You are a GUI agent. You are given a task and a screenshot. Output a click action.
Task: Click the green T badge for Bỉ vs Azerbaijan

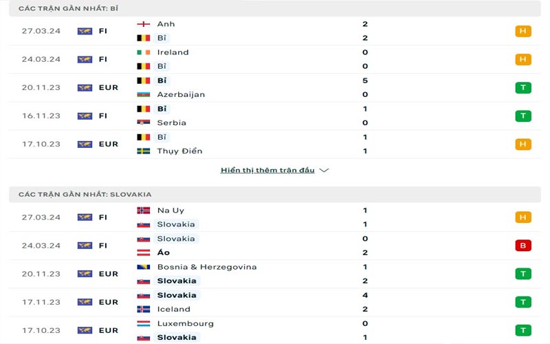523,87
